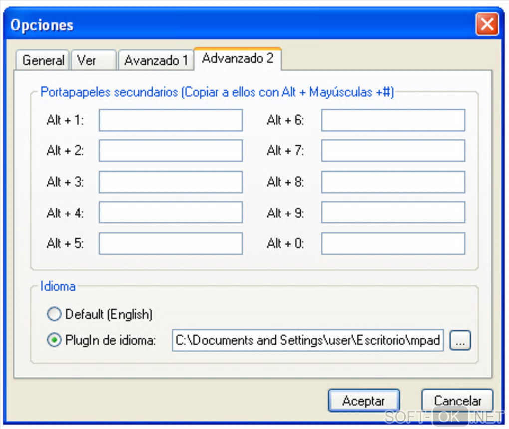Close the Opciones dialog window
509x429 pixels.
[x=486, y=25]
